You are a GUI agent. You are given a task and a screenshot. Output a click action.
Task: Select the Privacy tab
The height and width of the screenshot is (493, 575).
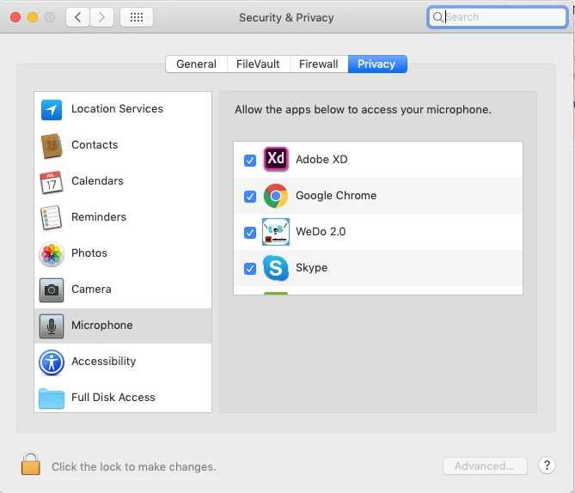pos(377,64)
